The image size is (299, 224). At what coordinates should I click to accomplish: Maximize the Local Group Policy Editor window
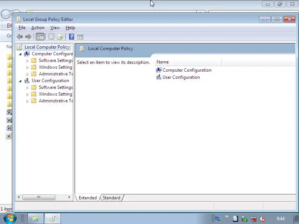277,19
